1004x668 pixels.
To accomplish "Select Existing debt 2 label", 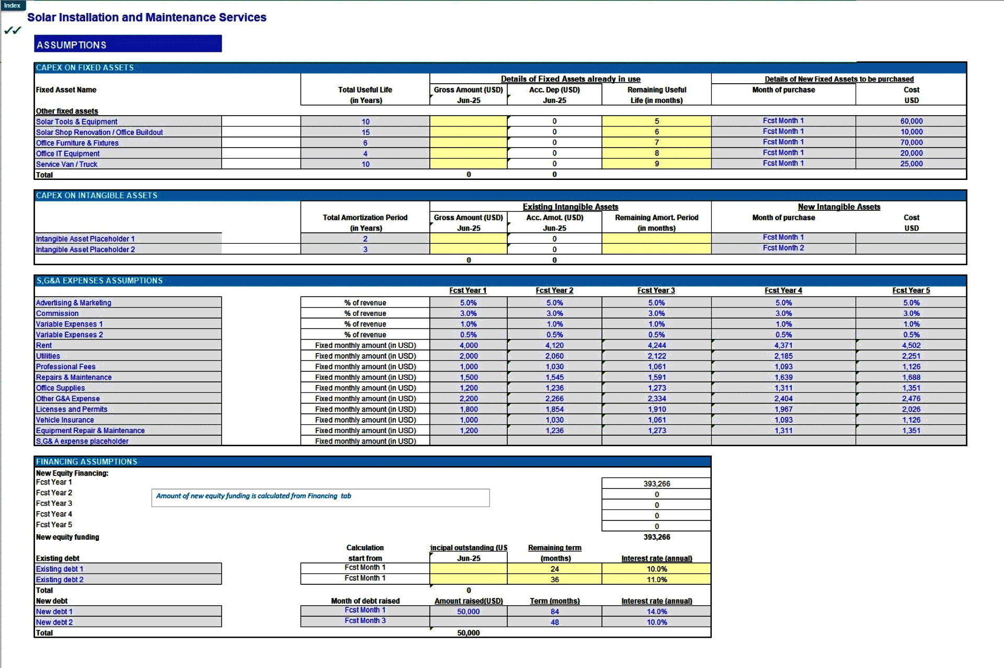I will click(x=128, y=580).
